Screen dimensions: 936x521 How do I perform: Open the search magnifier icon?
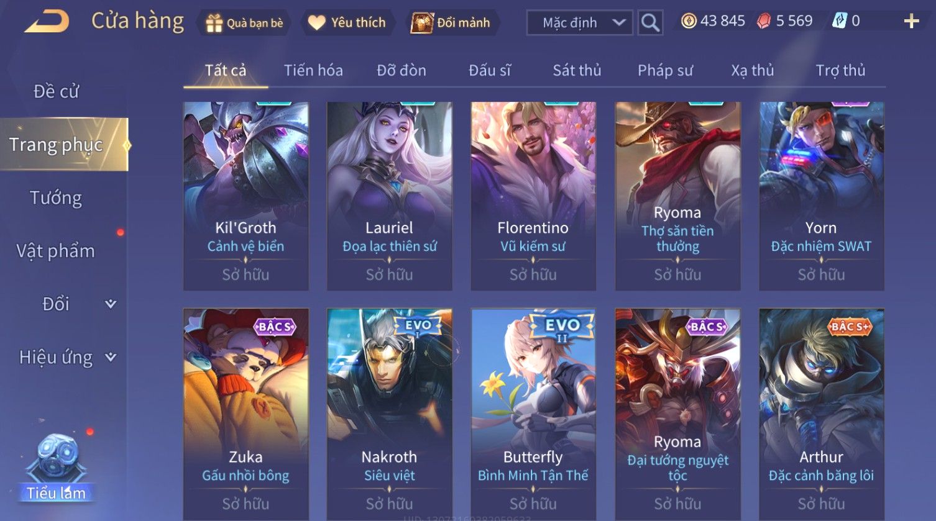point(650,23)
